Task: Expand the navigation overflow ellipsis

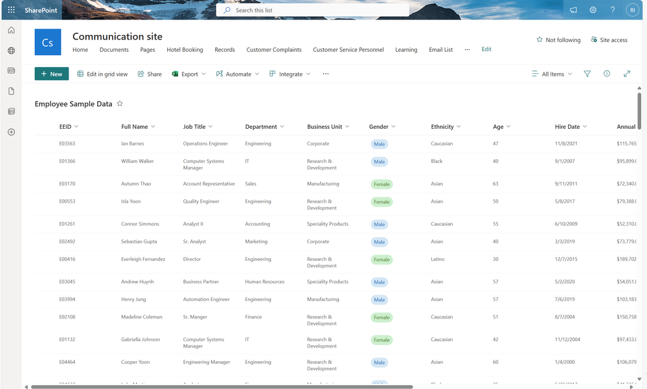Action: [467, 49]
